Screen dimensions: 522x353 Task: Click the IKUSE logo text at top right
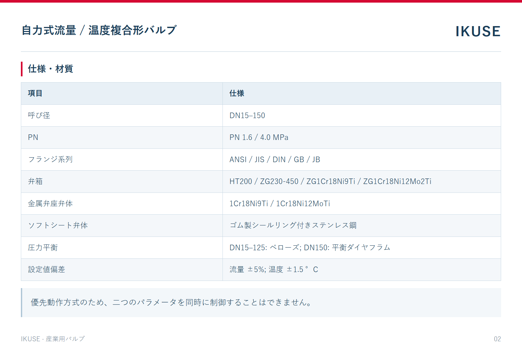click(x=478, y=31)
